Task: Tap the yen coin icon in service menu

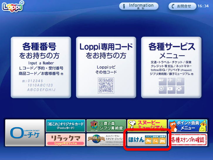Action: 163,90
